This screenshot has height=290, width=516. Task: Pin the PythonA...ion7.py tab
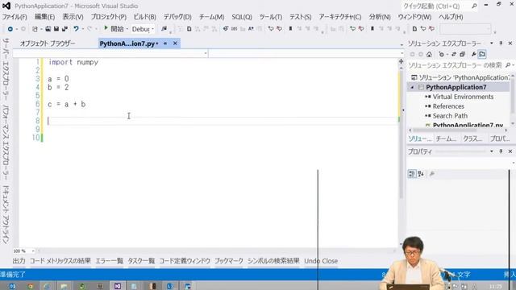(x=165, y=43)
